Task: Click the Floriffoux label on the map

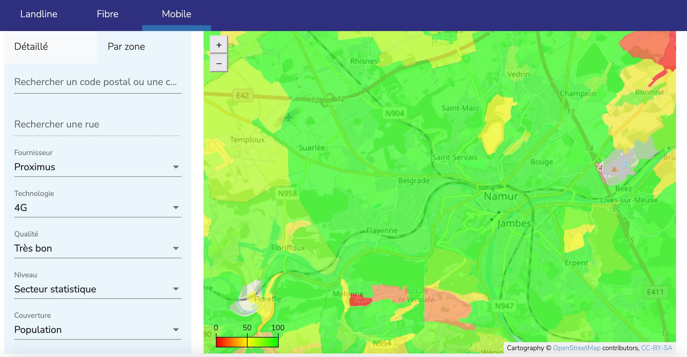Action: 288,248
